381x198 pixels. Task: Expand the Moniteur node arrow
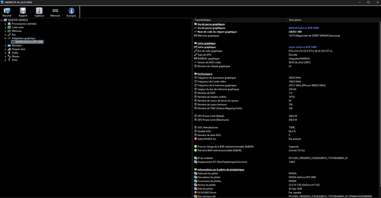point(5,46)
